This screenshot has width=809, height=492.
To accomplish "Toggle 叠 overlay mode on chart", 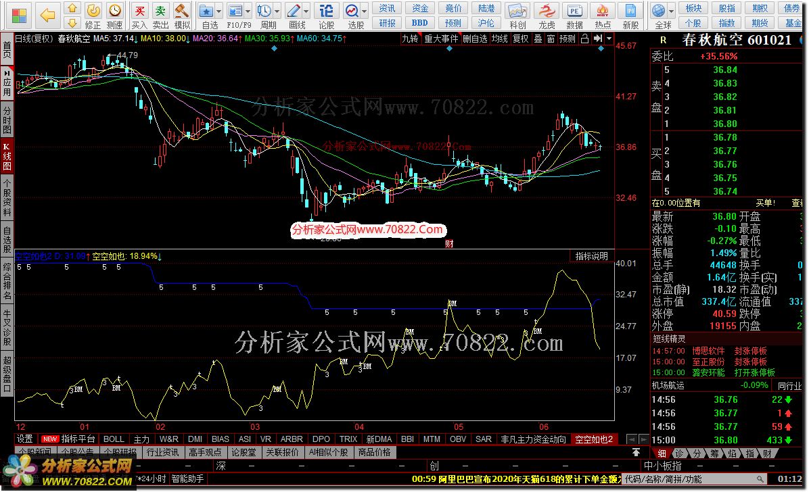I will 538,39.
